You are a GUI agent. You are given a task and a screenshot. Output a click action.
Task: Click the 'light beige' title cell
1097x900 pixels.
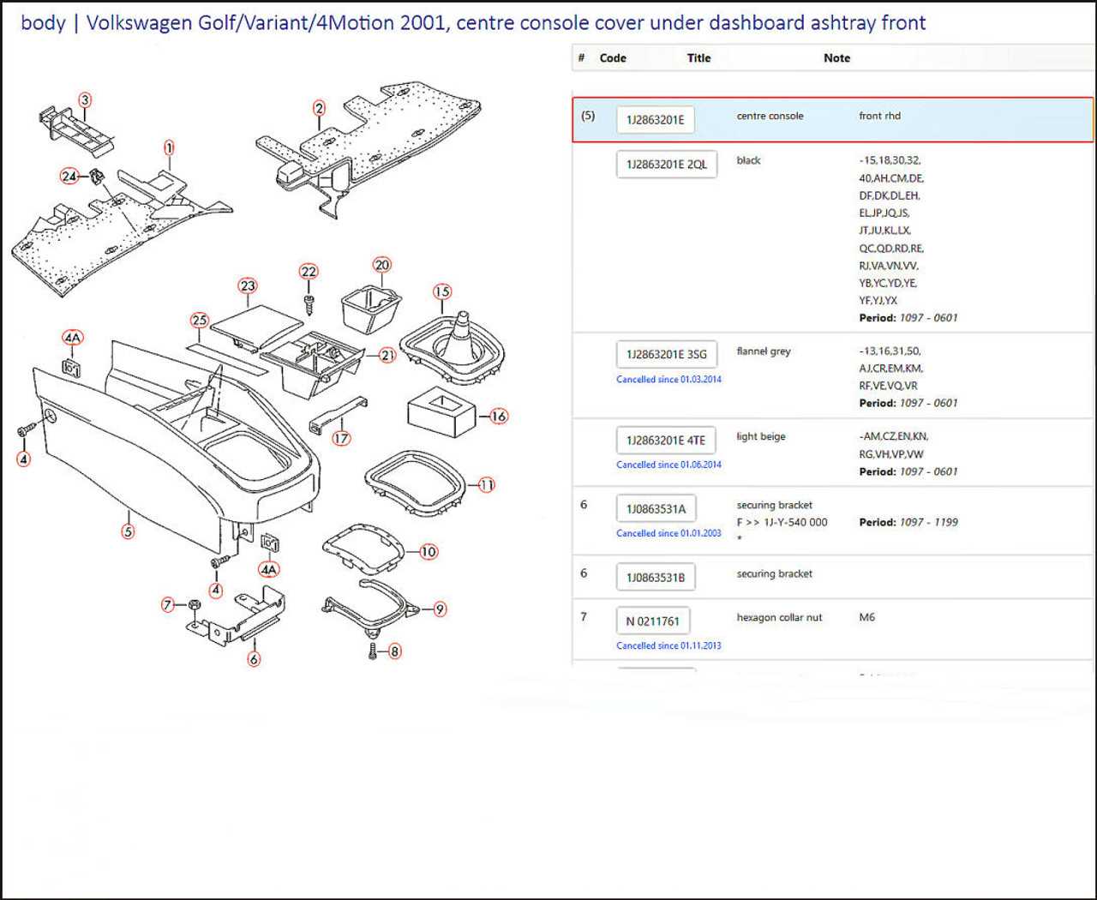[761, 437]
